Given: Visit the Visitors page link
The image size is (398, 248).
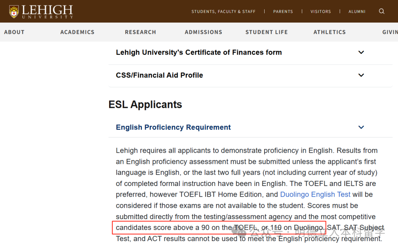Looking at the screenshot, I should click(x=321, y=11).
